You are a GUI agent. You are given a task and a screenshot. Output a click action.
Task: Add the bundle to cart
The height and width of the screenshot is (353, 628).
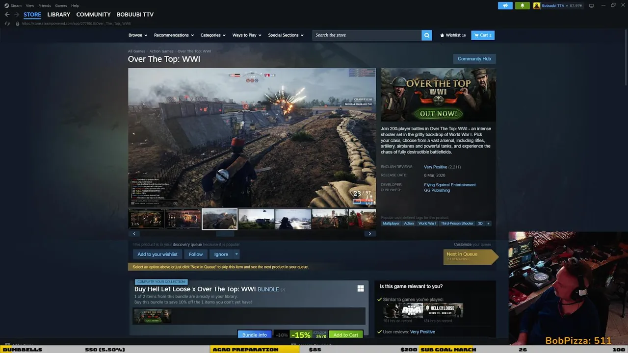coord(346,335)
